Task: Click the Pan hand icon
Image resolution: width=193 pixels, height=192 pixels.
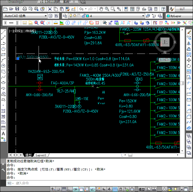Action: point(101,9)
